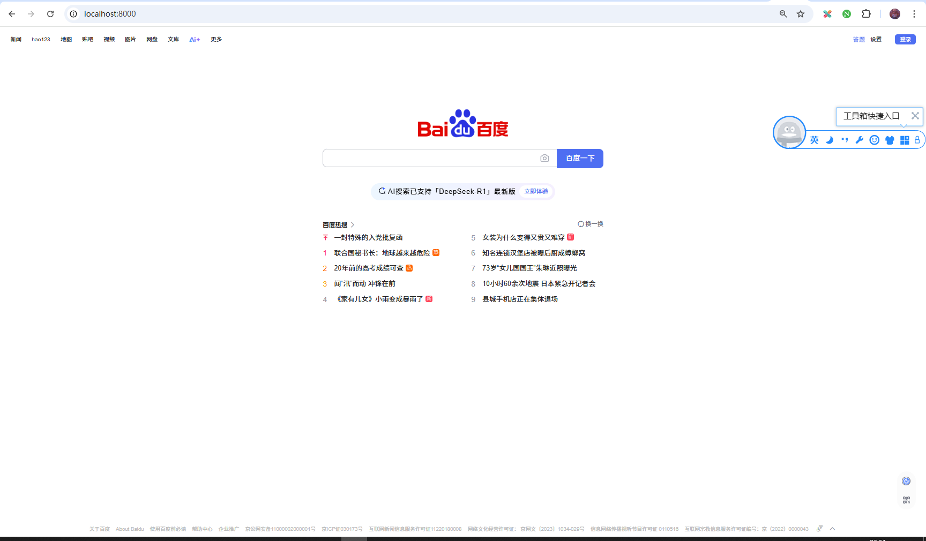Open hot topic 一封特殊的入党批复函
This screenshot has height=541, width=926.
tap(368, 237)
